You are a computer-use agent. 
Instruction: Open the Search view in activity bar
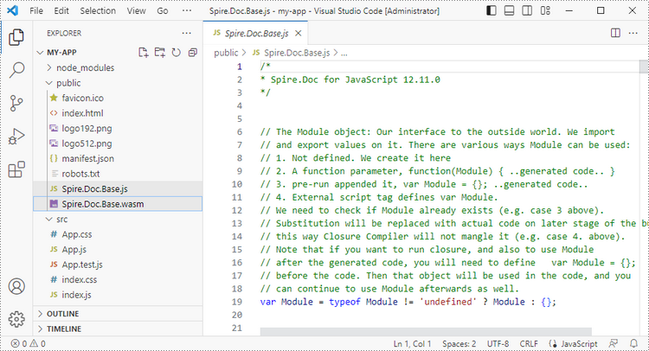pos(16,70)
